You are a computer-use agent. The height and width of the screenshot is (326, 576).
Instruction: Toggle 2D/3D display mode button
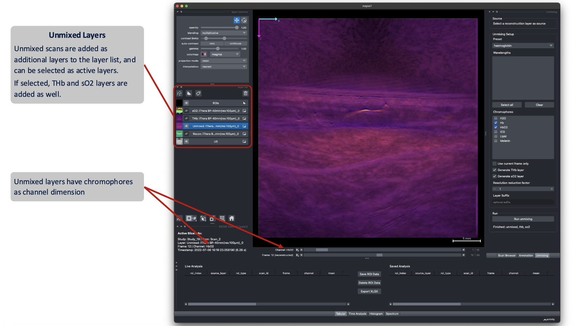click(191, 218)
